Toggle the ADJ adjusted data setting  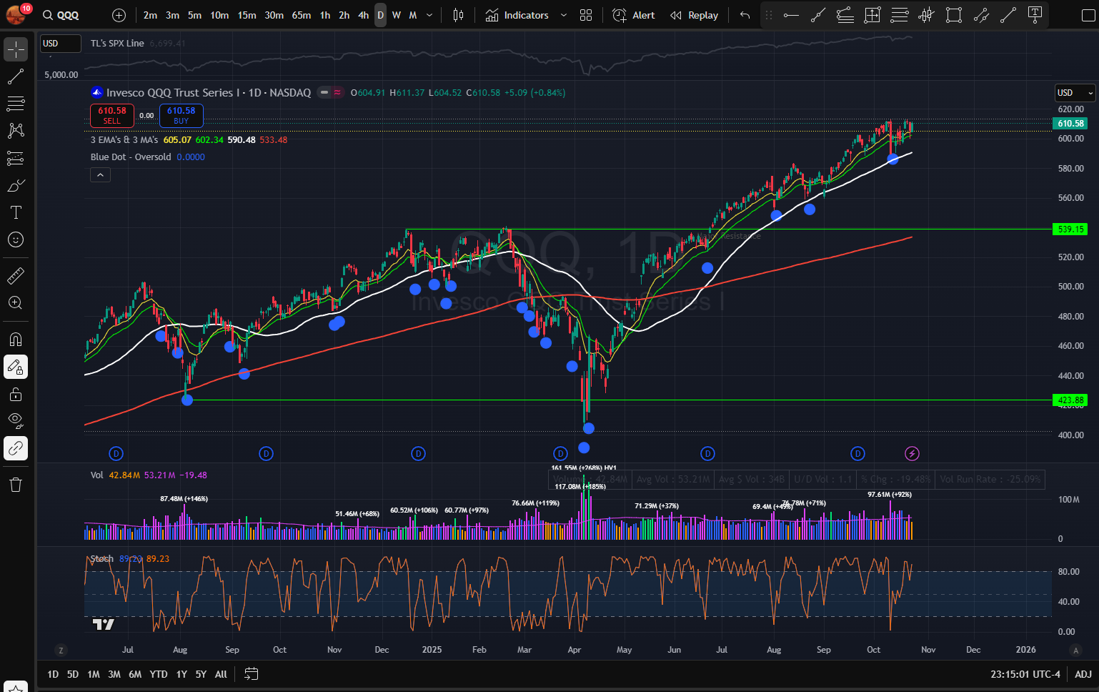(1083, 674)
